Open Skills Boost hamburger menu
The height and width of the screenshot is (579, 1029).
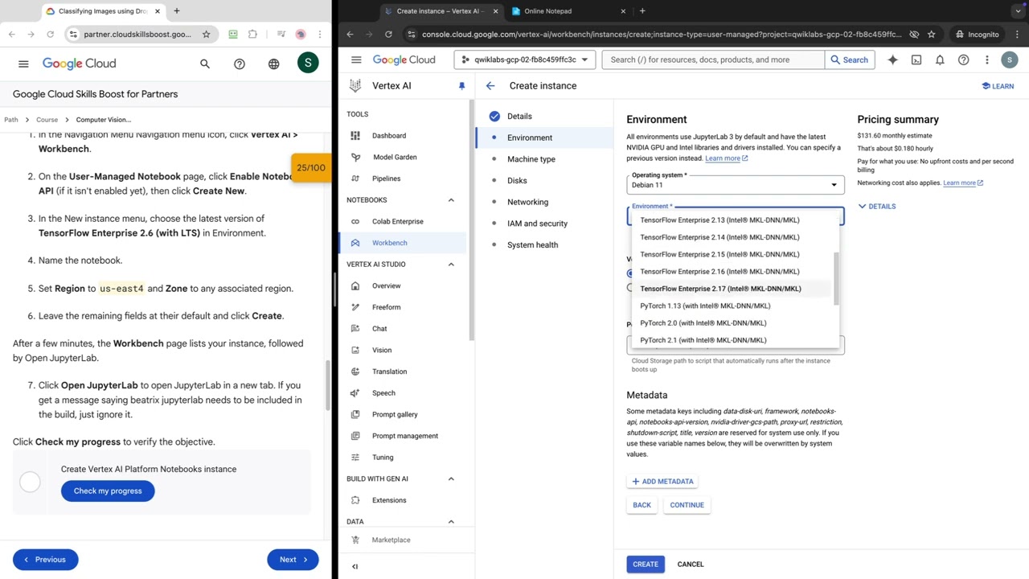click(x=23, y=64)
